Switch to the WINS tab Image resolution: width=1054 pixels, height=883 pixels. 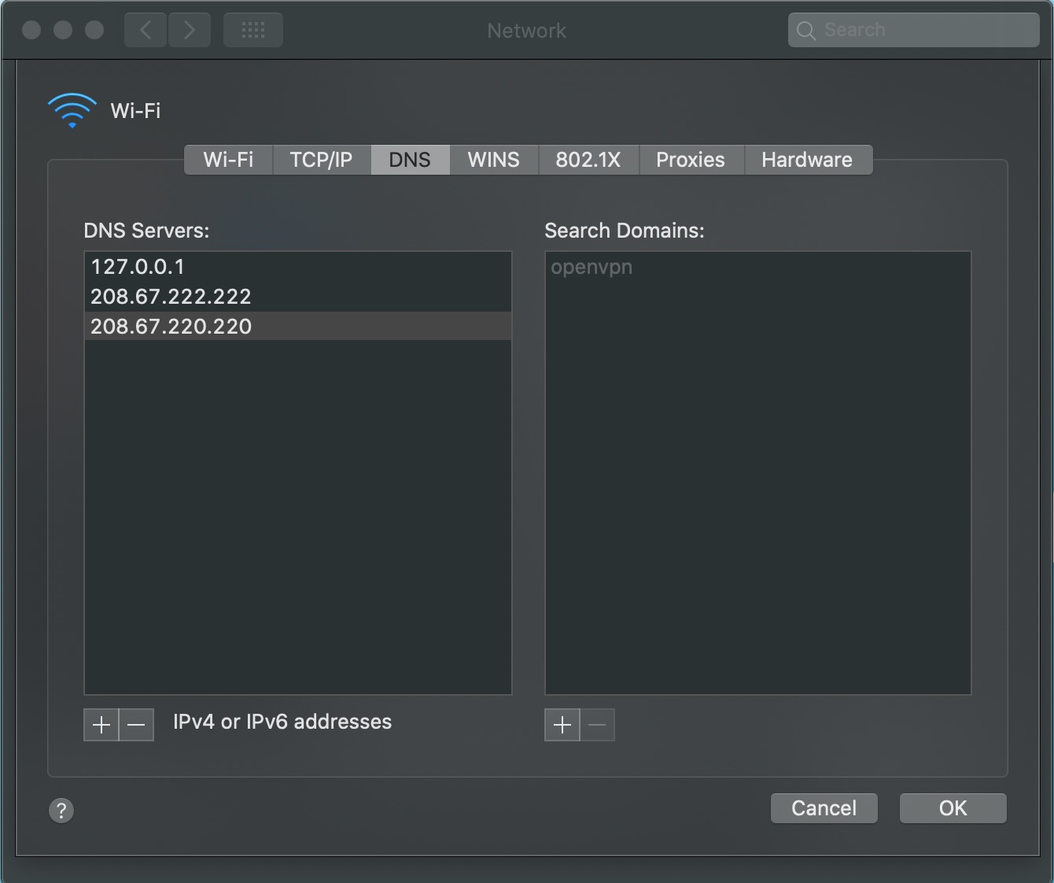pyautogui.click(x=493, y=160)
